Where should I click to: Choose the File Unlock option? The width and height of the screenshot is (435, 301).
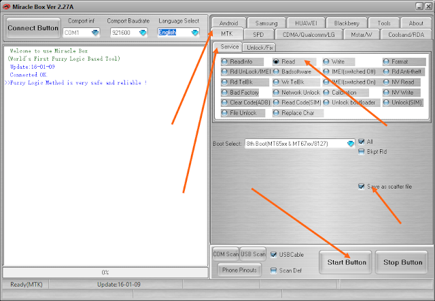click(x=243, y=113)
